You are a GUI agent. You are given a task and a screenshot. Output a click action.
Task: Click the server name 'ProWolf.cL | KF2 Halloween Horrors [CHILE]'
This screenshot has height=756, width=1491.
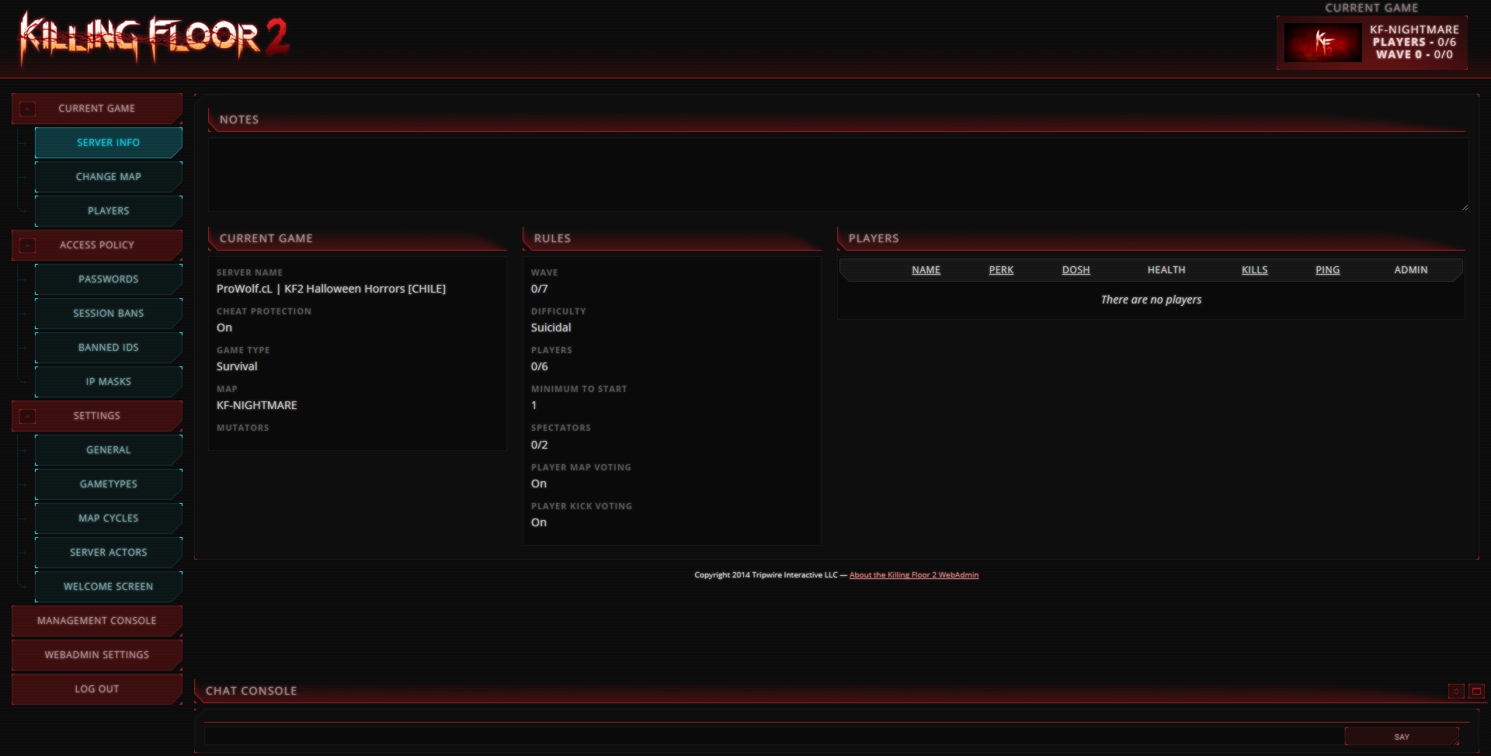tap(331, 289)
